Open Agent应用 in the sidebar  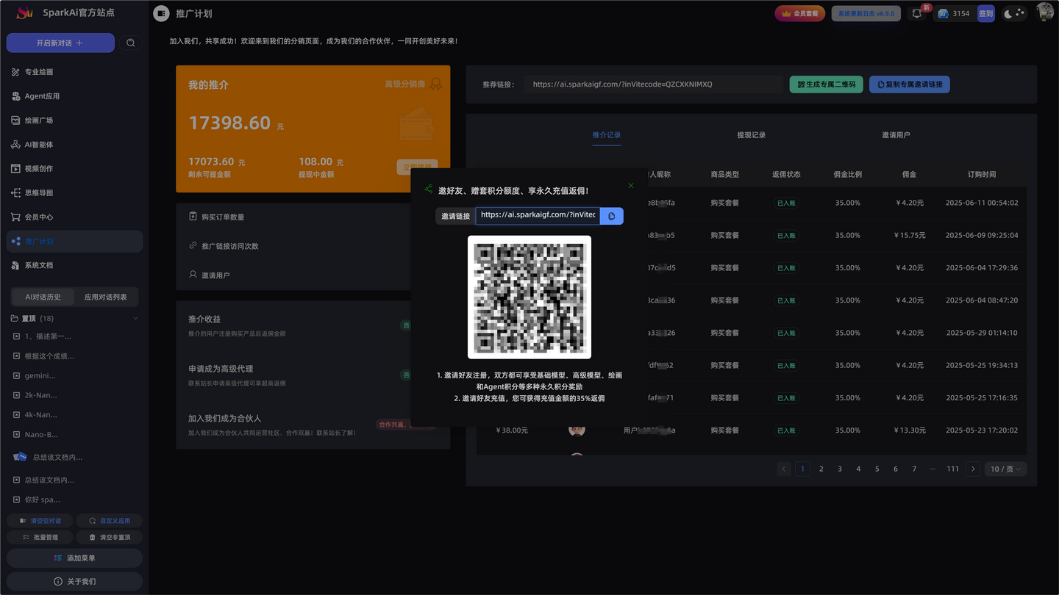click(74, 96)
